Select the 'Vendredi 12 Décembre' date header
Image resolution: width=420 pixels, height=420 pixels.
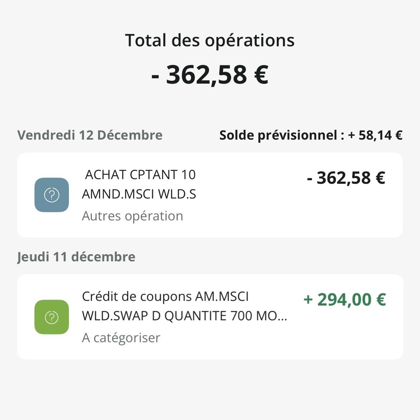click(x=90, y=135)
